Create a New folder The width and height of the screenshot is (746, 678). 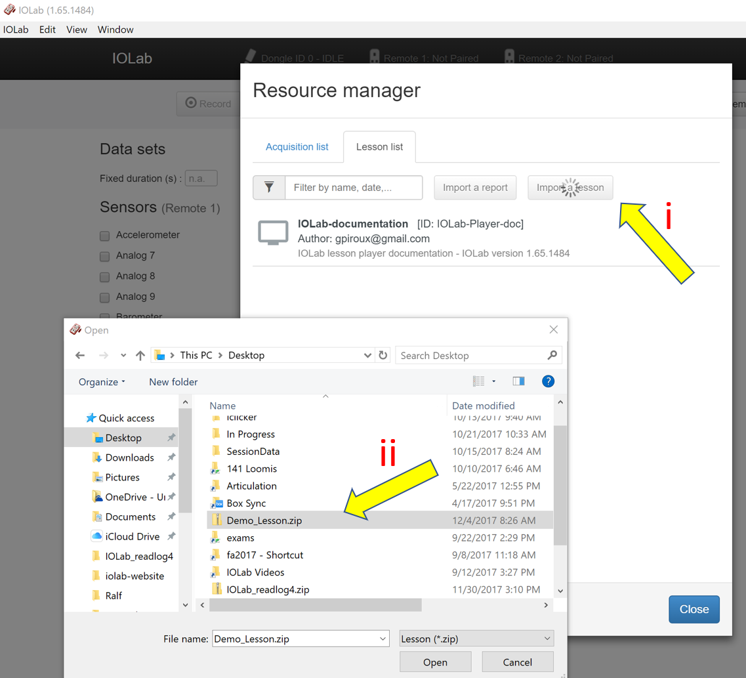pyautogui.click(x=173, y=381)
